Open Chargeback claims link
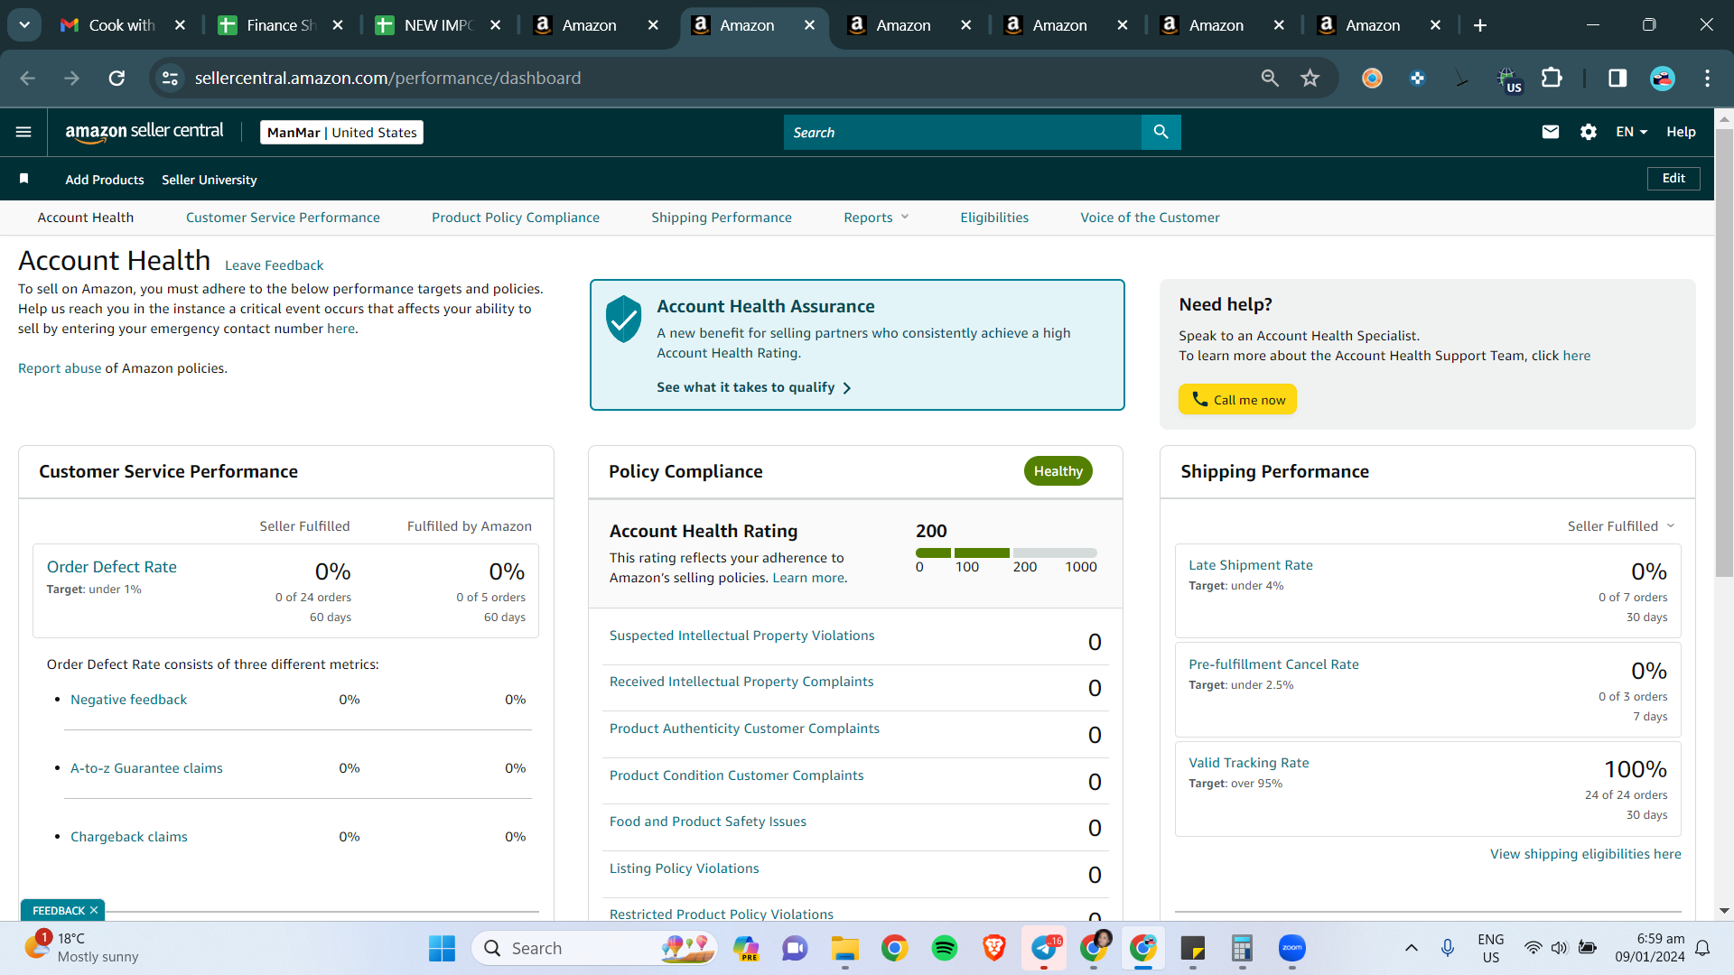Image resolution: width=1734 pixels, height=975 pixels. [129, 837]
